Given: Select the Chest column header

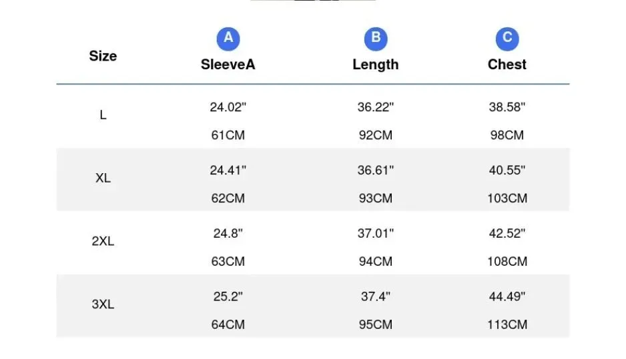Looking at the screenshot, I should (x=507, y=65).
